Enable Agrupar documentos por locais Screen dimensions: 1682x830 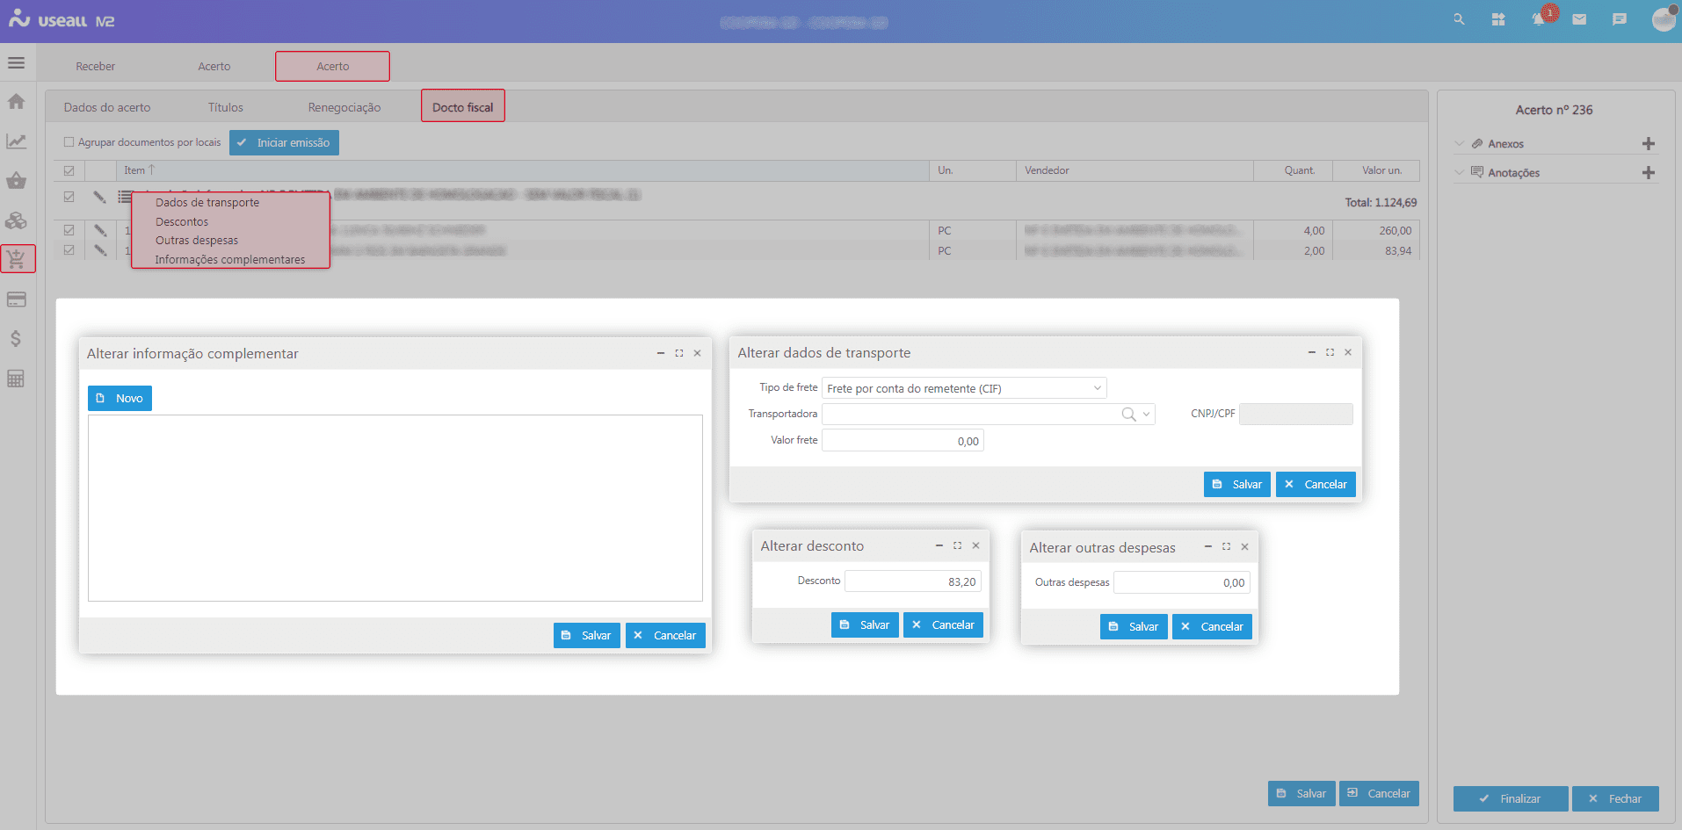click(69, 141)
